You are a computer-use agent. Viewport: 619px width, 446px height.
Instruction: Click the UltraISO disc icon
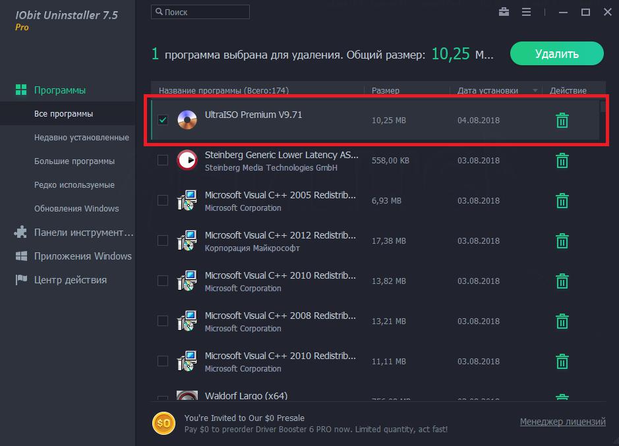pos(187,120)
